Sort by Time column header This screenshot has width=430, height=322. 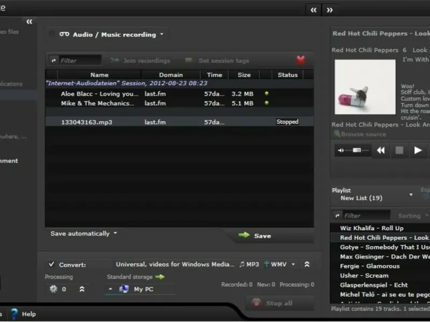214,75
